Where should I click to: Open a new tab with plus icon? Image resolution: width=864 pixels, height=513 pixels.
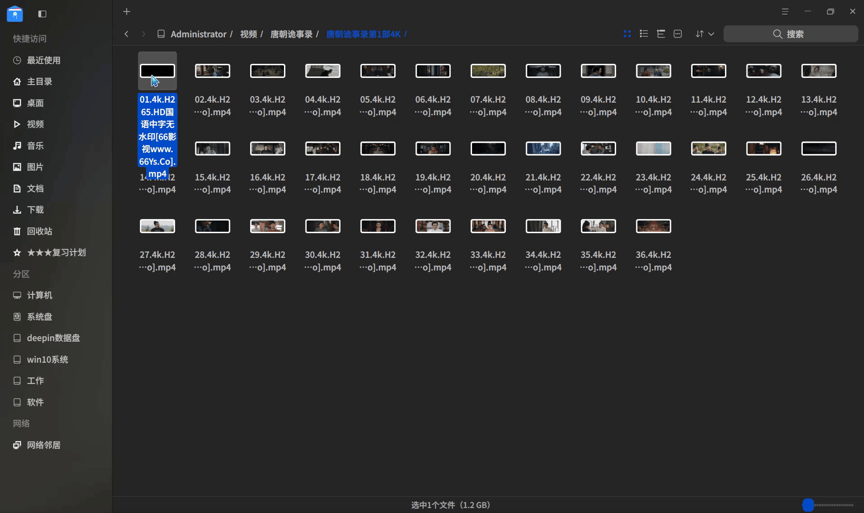[126, 12]
